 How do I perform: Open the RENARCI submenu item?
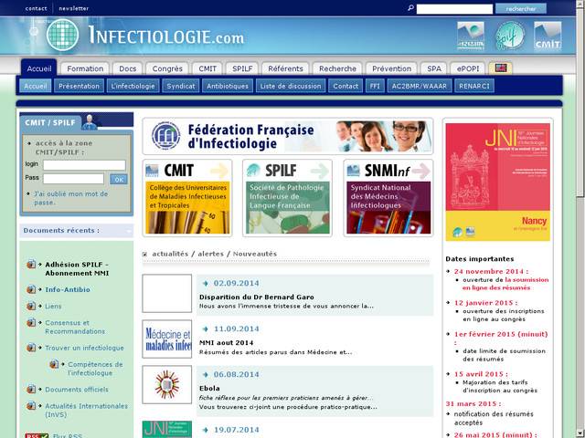474,86
